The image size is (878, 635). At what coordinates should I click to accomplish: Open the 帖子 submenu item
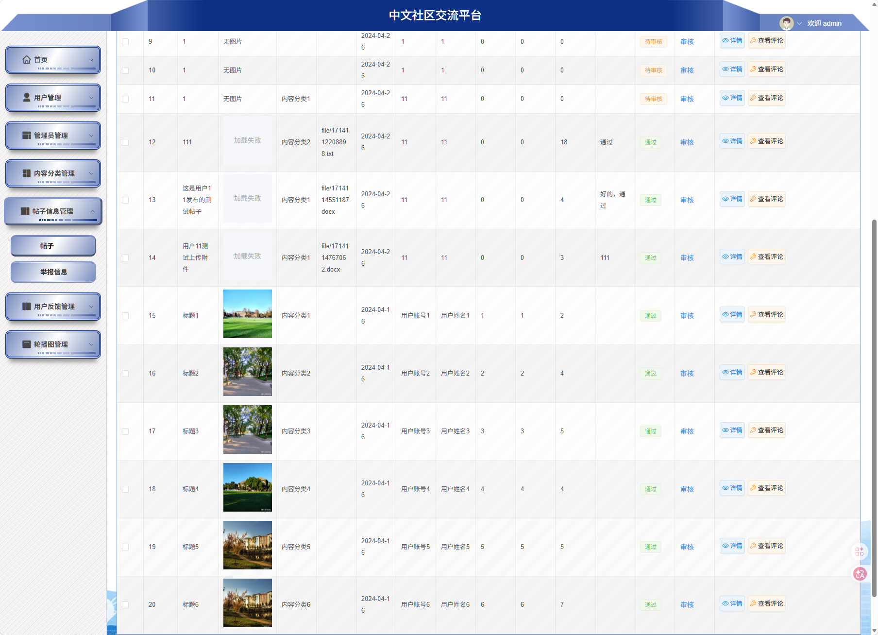coord(53,246)
